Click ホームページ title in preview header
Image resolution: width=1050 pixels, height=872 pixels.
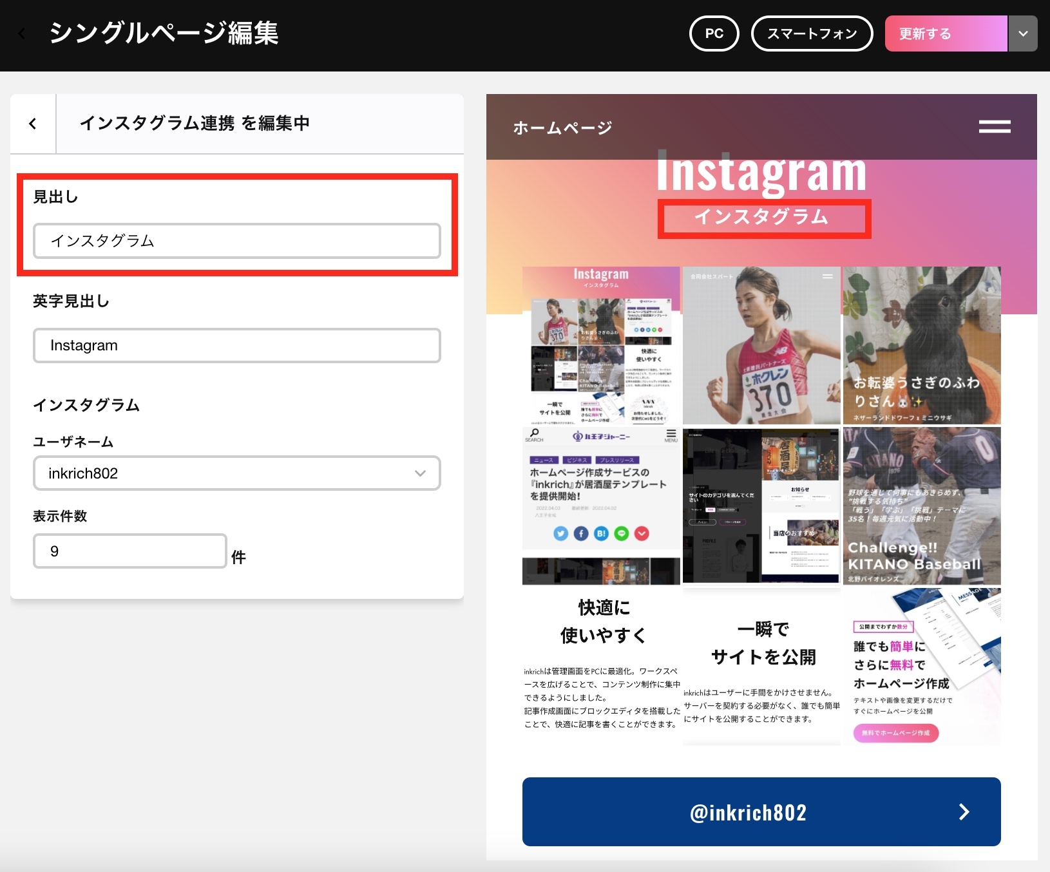click(562, 128)
